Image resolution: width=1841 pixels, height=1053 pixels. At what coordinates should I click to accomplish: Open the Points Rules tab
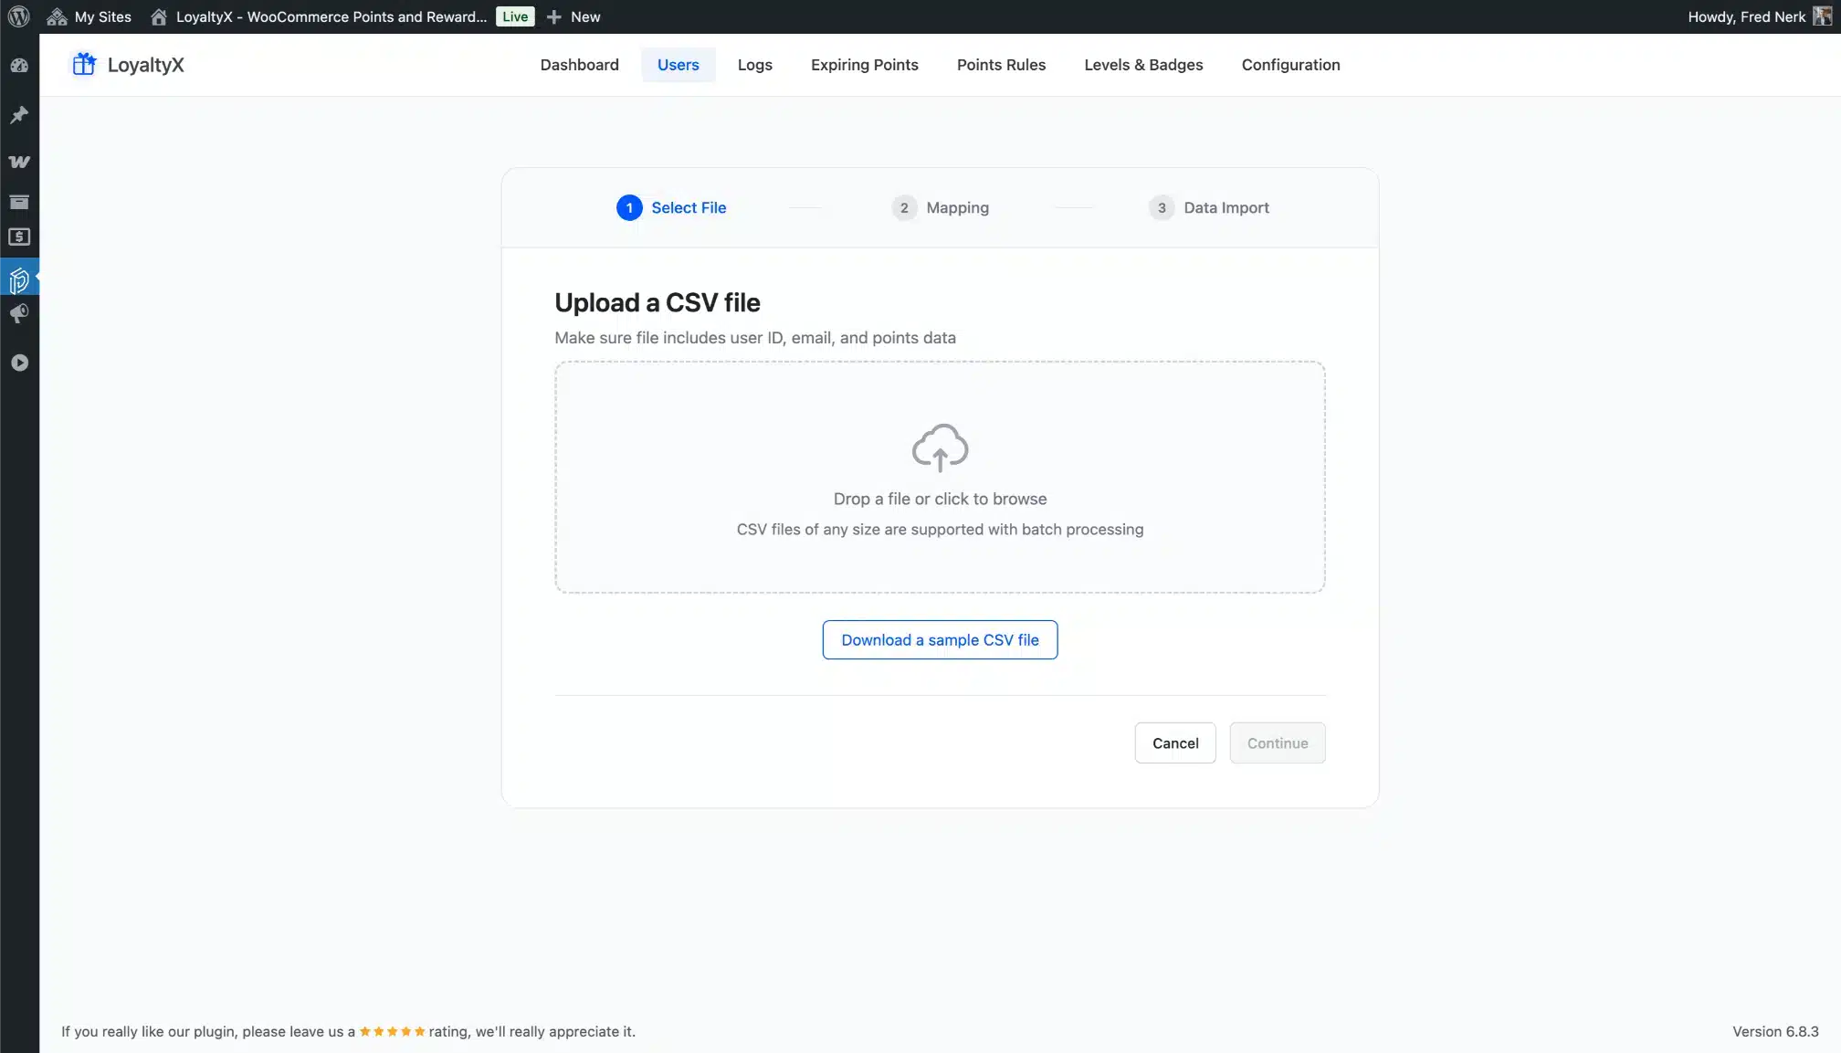[1001, 65]
